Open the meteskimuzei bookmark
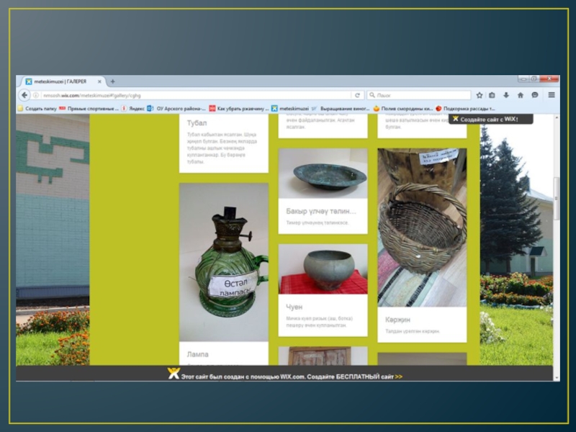The width and height of the screenshot is (576, 432). click(290, 109)
